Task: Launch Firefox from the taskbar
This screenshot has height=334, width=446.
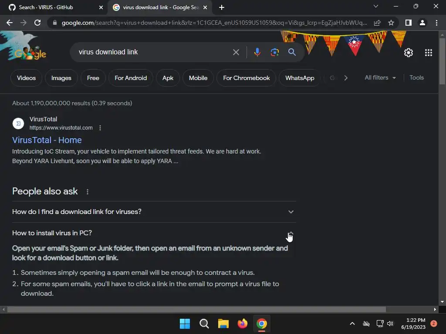Action: pyautogui.click(x=242, y=324)
